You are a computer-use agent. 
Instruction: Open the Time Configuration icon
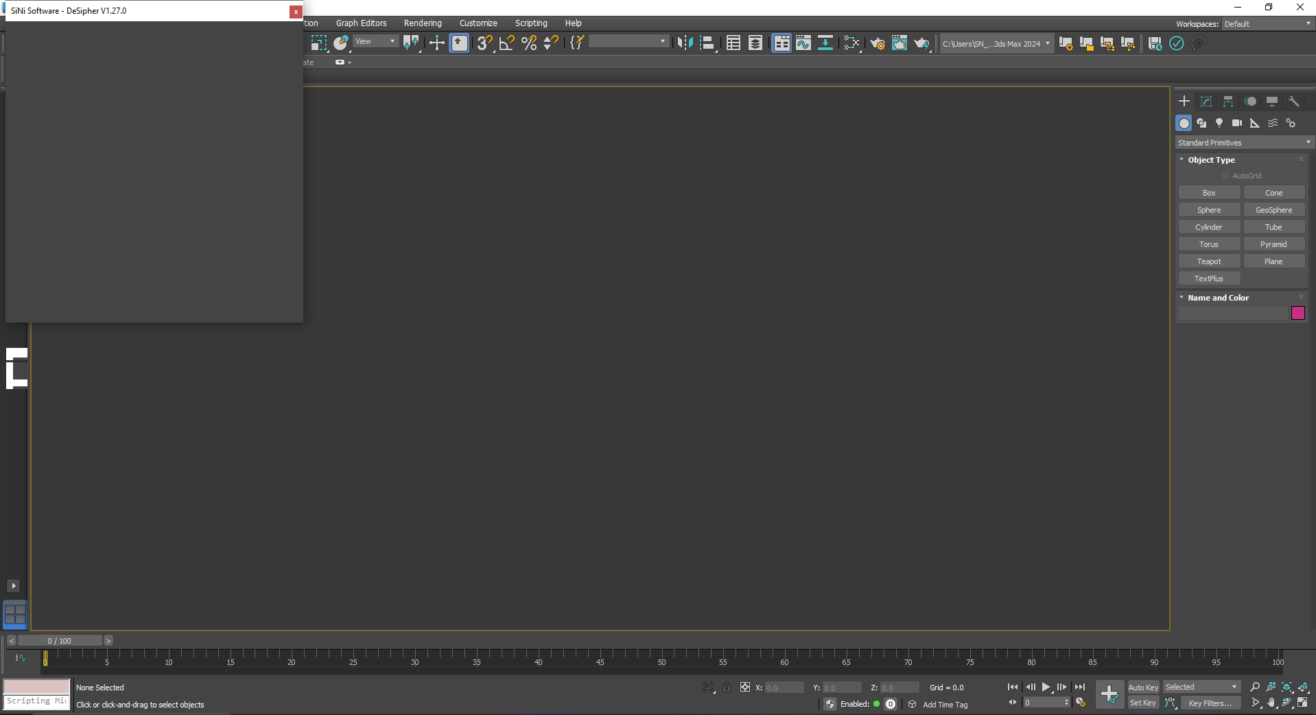point(1081,703)
